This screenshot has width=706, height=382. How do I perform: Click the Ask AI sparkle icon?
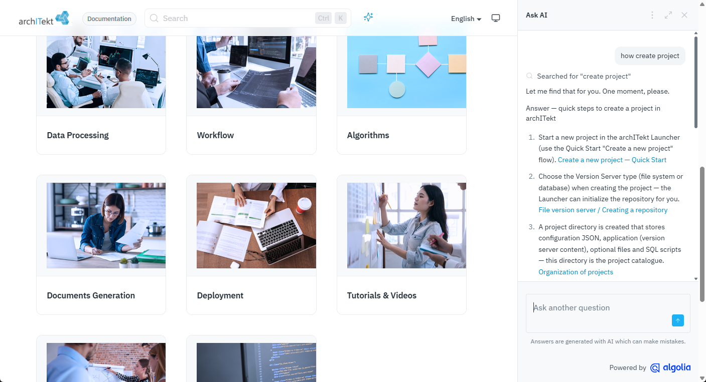click(x=368, y=18)
